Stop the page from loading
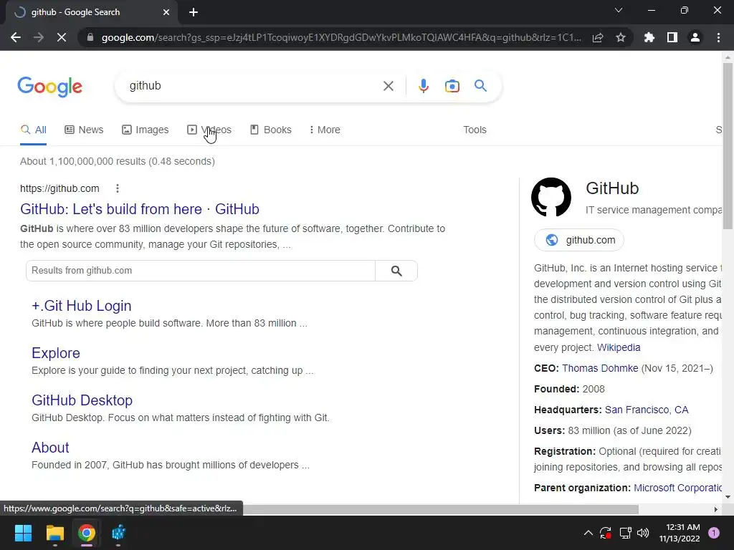 pos(62,37)
